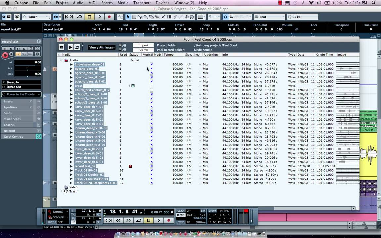The height and width of the screenshot is (238, 381).
Task: Open the Transport menu
Action: click(x=142, y=3)
